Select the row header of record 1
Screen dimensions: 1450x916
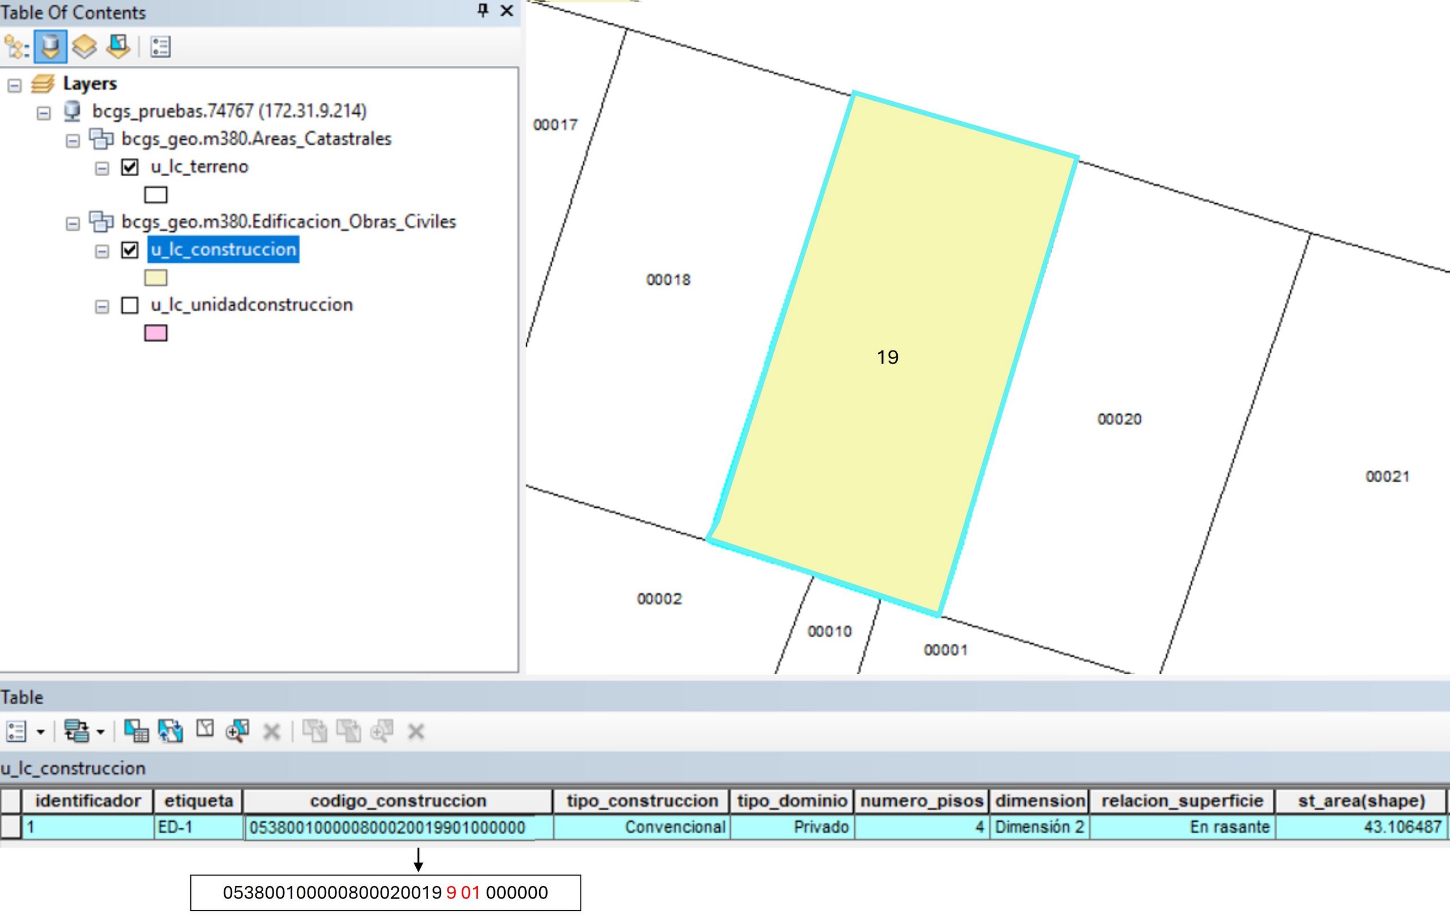click(11, 827)
